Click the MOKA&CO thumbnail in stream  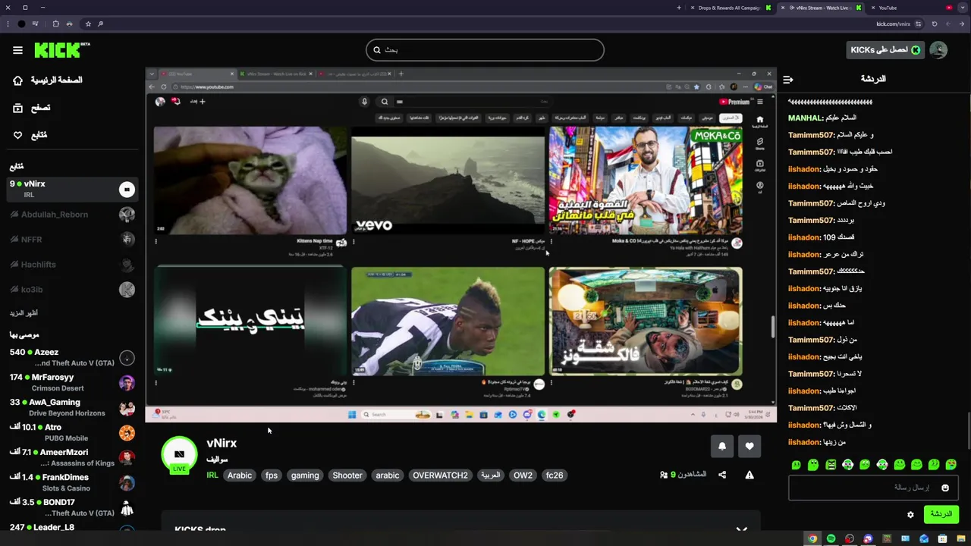[646, 180]
